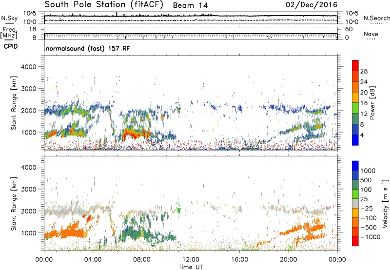390x270 pixels.
Task: Click light green segment near 12 dB
Action: click(x=355, y=108)
